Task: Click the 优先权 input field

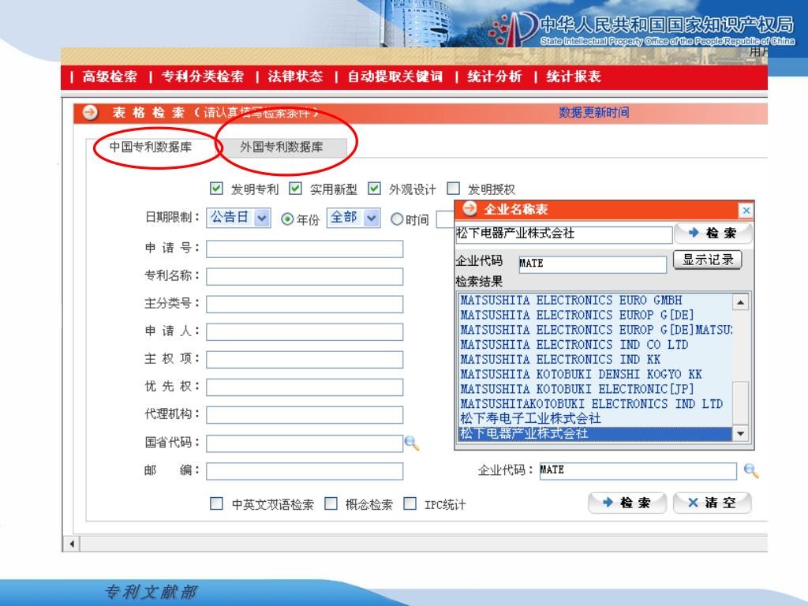Action: [x=305, y=387]
